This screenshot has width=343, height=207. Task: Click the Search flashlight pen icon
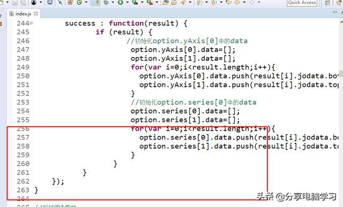[183, 2]
